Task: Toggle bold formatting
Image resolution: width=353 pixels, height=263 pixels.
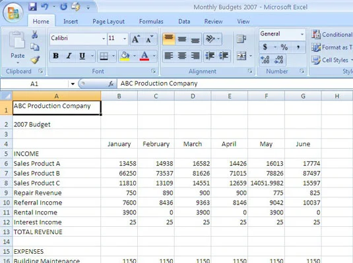Action: (x=56, y=56)
